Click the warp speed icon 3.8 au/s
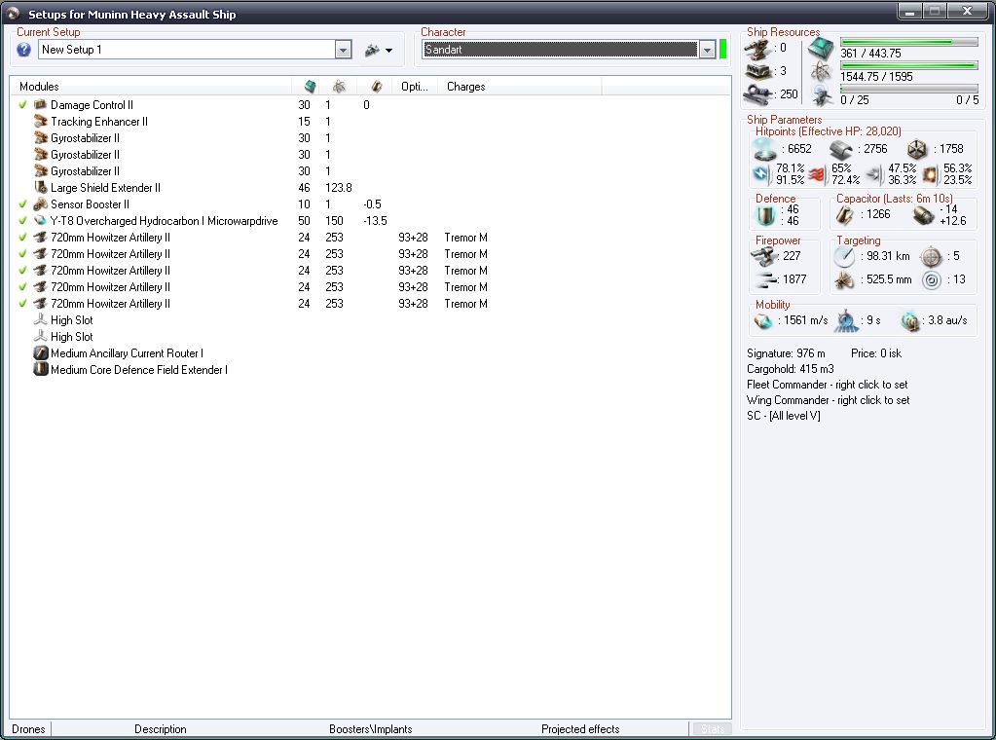This screenshot has width=996, height=740. [909, 321]
